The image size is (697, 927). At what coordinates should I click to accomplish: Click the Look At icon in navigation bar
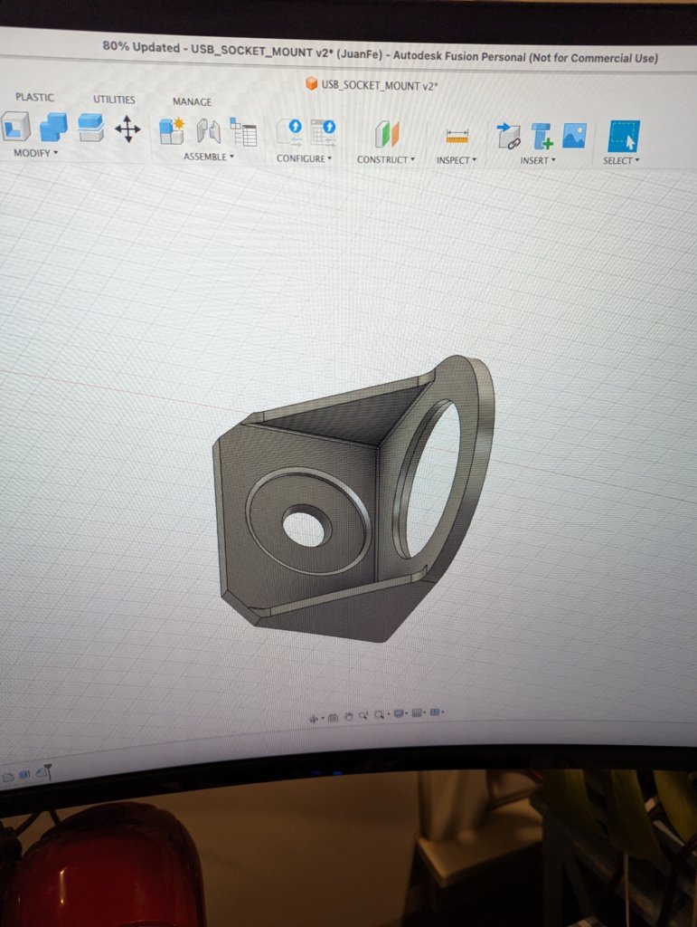point(333,718)
